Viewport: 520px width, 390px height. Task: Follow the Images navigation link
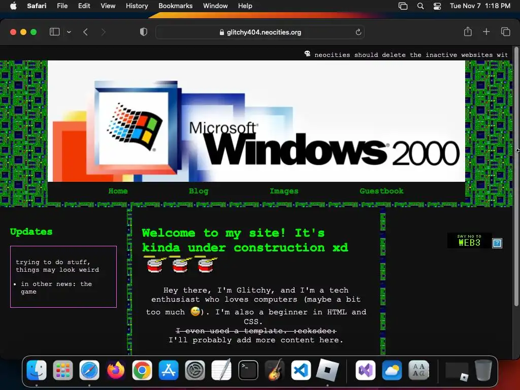284,191
